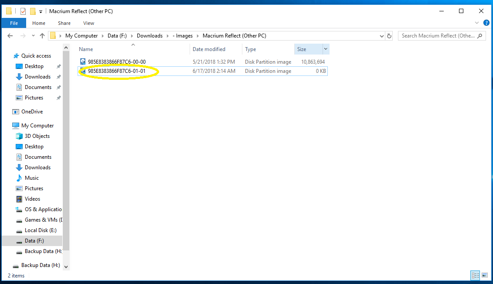Viewport: 493px width, 284px height.
Task: Click navigation pane scroll up arrow
Action: click(66, 48)
